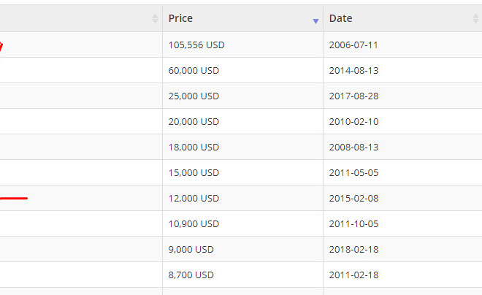Select the 60,000 USD price cell
The height and width of the screenshot is (295, 482).
point(243,70)
